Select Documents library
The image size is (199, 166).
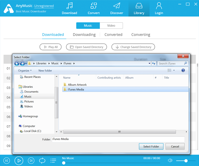[x=29, y=92]
